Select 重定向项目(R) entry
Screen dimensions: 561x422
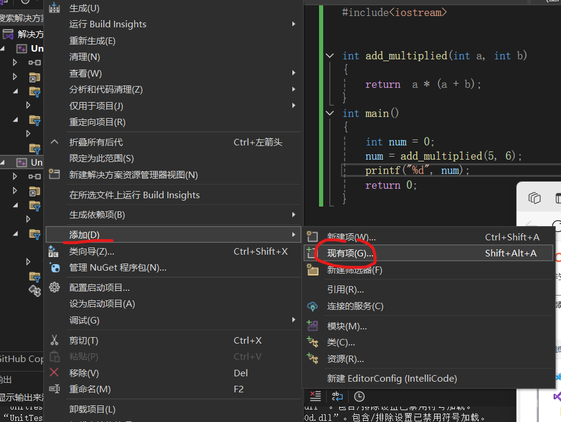[x=174, y=122]
